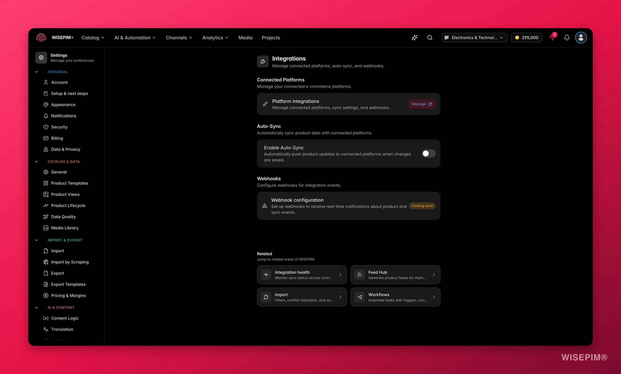Click the Media Library image icon
This screenshot has height=374, width=621.
(46, 228)
